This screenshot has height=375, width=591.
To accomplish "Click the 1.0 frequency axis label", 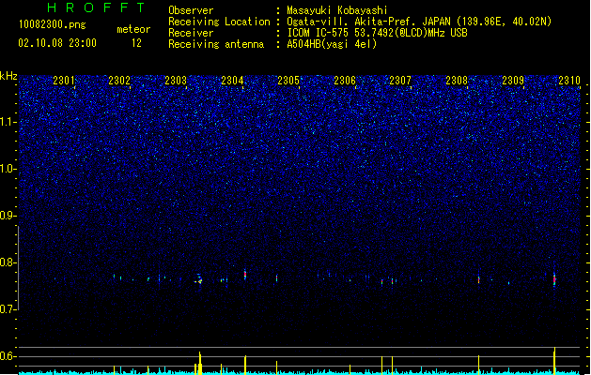I will pyautogui.click(x=8, y=169).
